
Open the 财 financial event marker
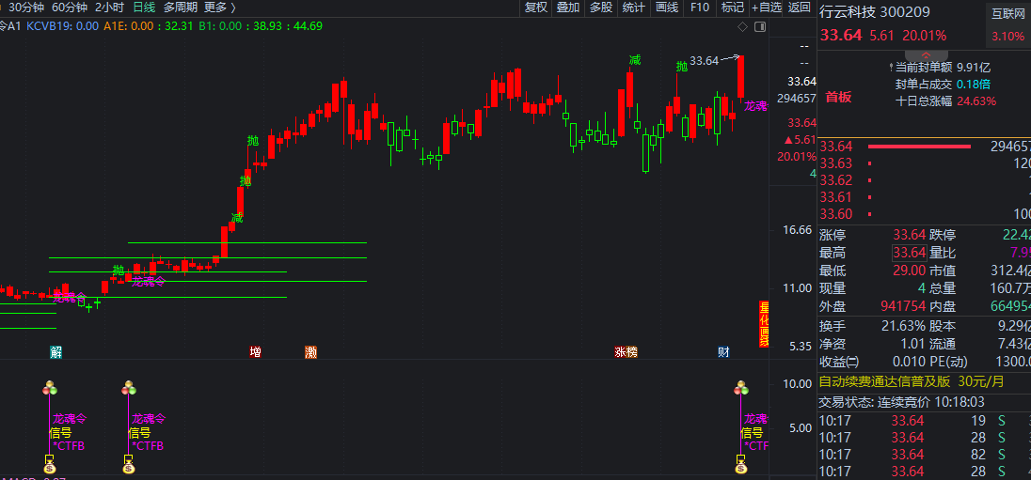pos(724,352)
